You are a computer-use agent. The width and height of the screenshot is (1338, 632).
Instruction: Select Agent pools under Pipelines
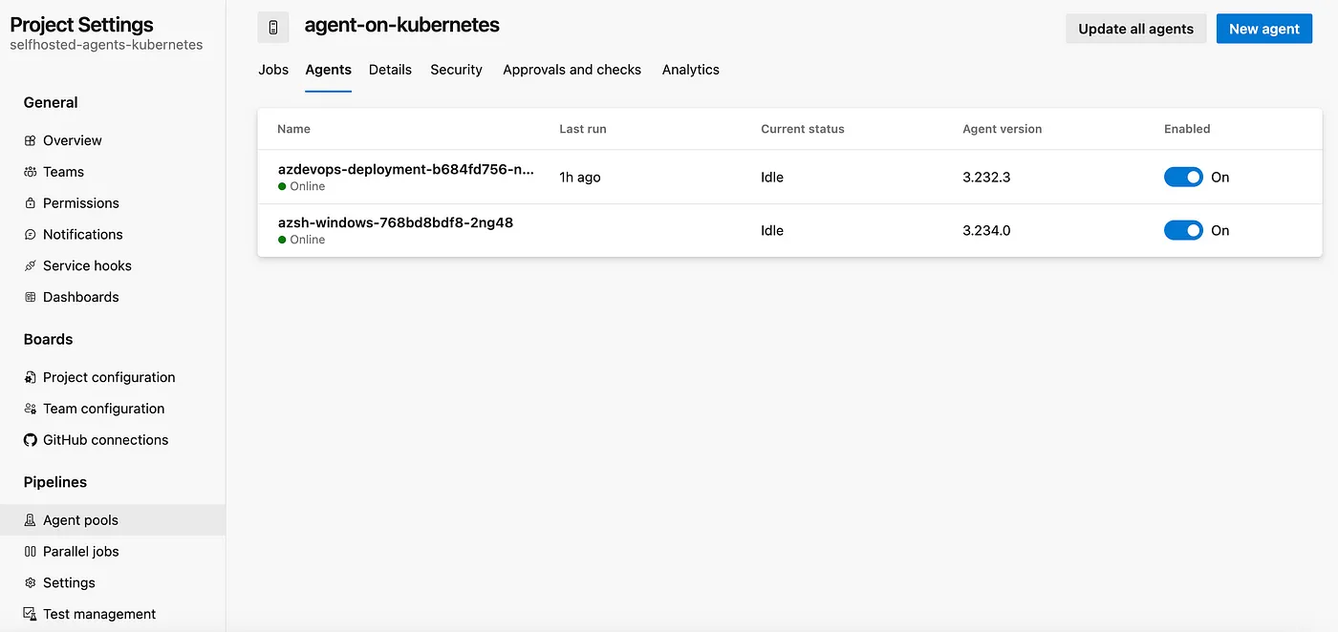click(x=113, y=521)
